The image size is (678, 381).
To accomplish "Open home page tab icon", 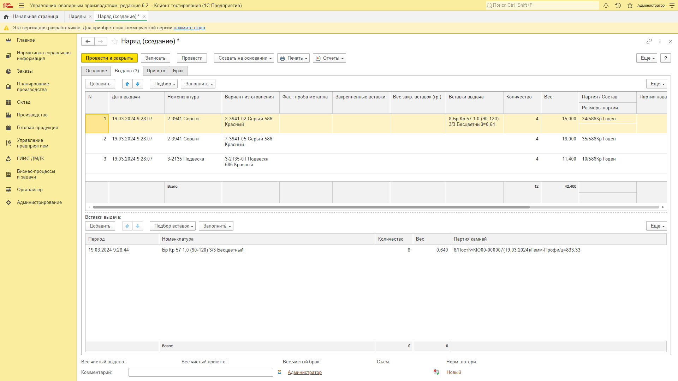I will pos(6,17).
